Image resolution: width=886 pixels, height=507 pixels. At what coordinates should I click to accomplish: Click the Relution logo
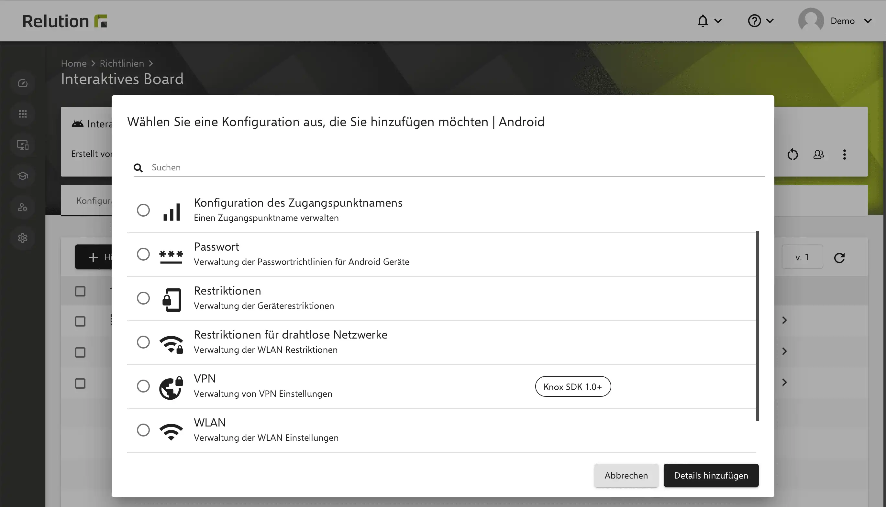pyautogui.click(x=65, y=21)
